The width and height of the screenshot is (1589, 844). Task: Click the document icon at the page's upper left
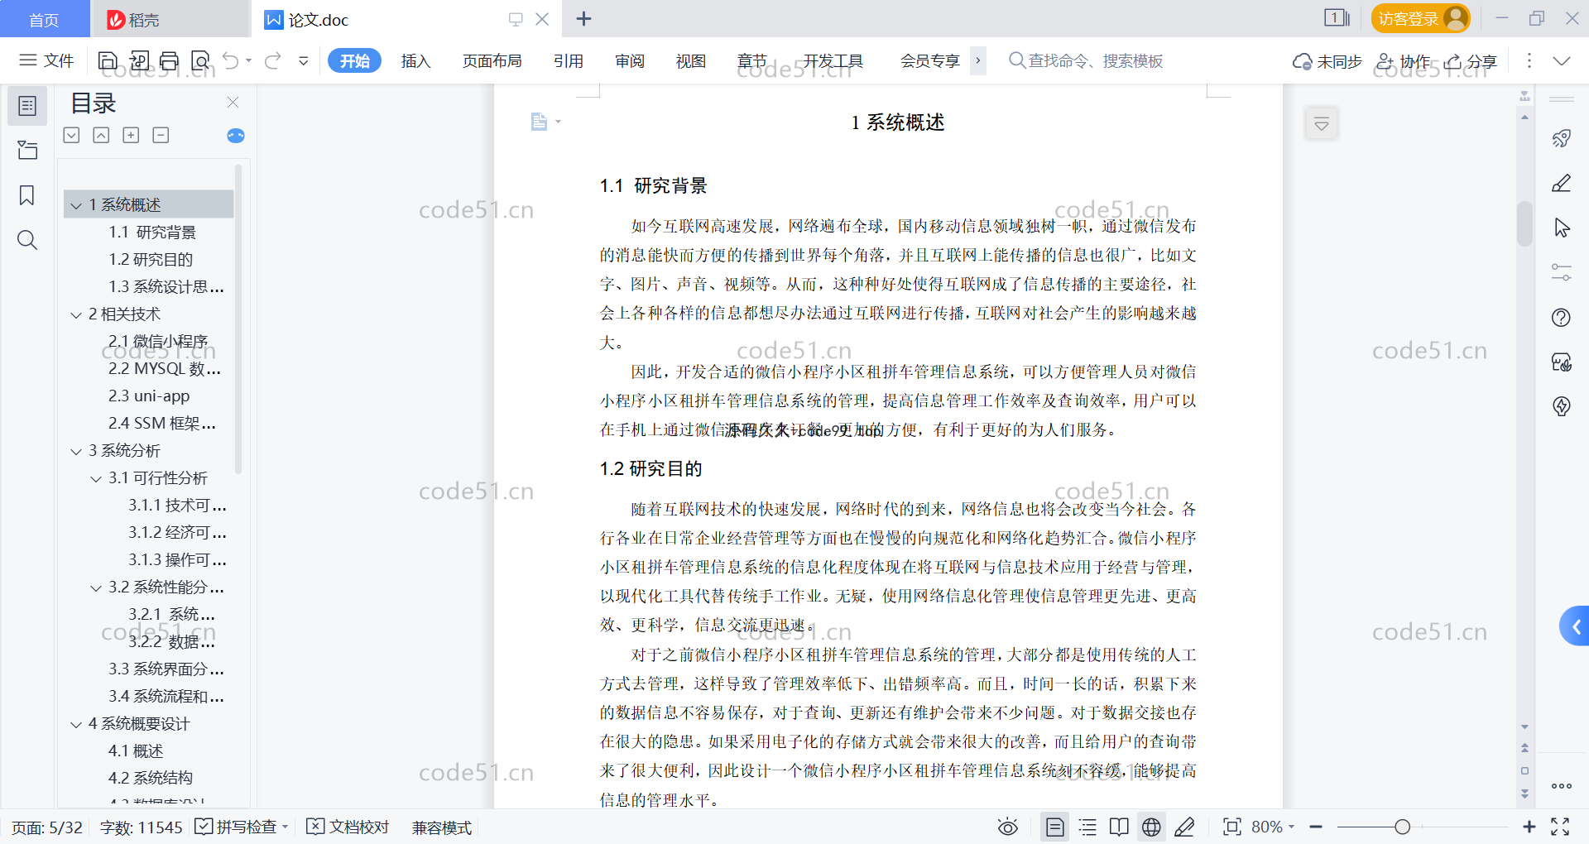point(539,122)
